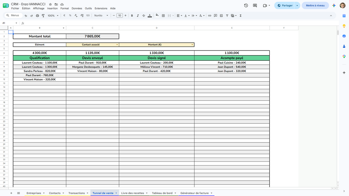349x196 pixels.
Task: Apply euro currency format
Action: pyautogui.click(x=64, y=15)
